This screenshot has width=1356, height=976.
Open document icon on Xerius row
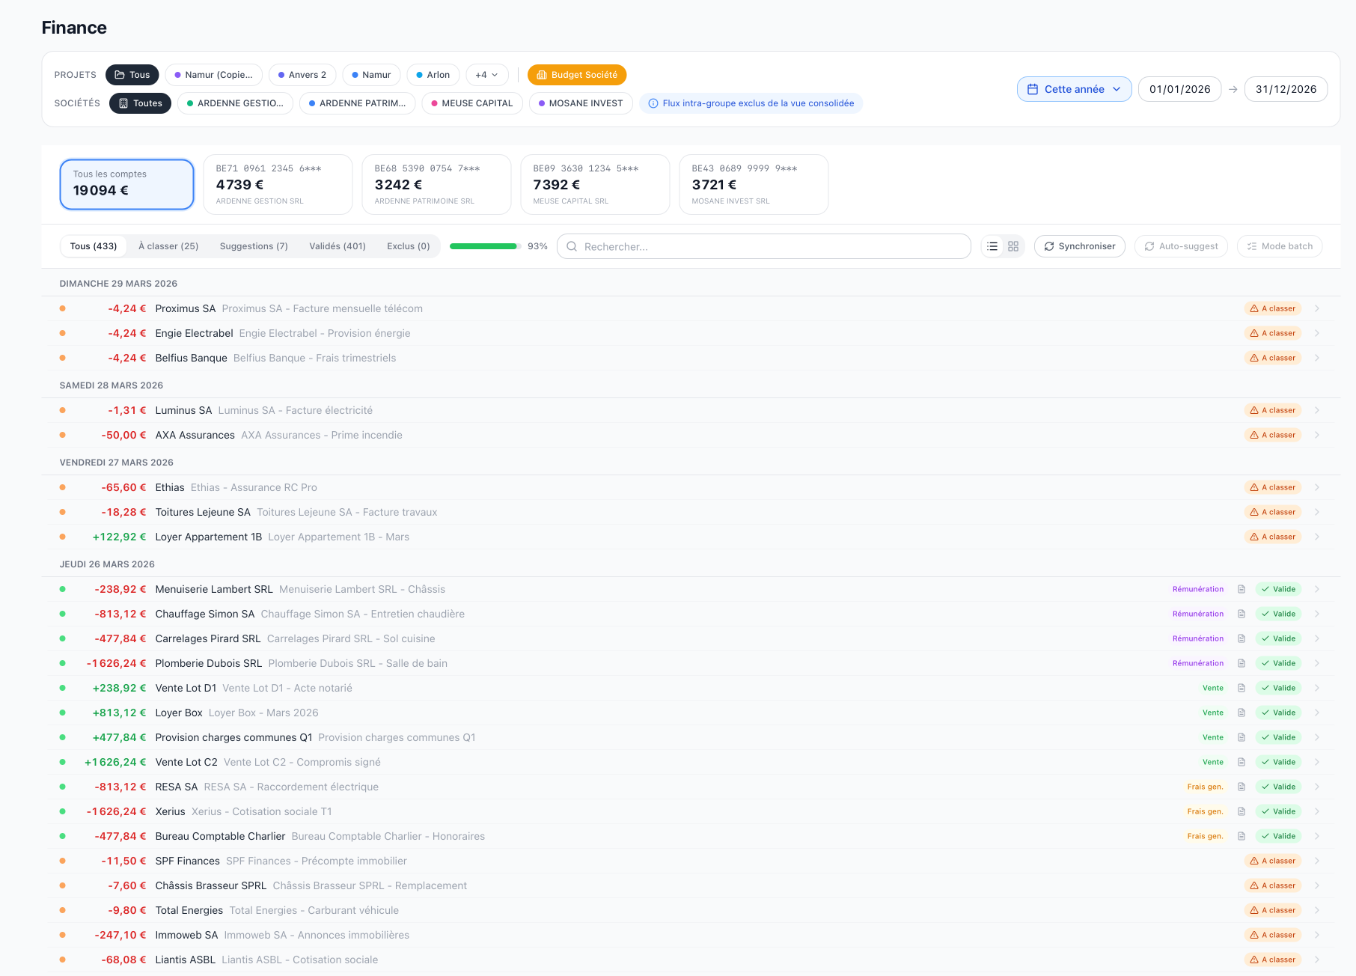[1242, 811]
